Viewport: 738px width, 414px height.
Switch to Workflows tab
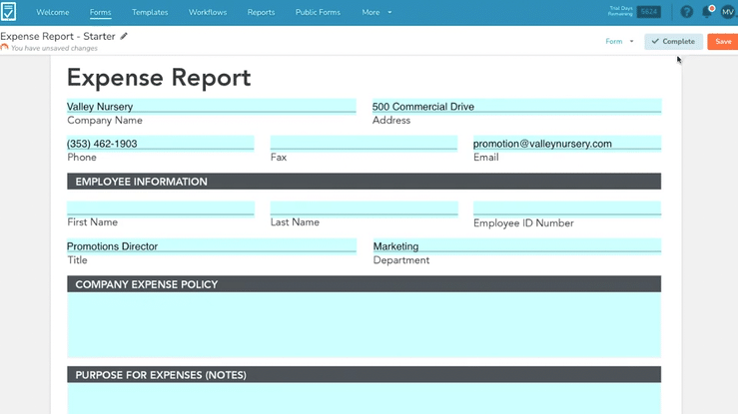(x=208, y=12)
